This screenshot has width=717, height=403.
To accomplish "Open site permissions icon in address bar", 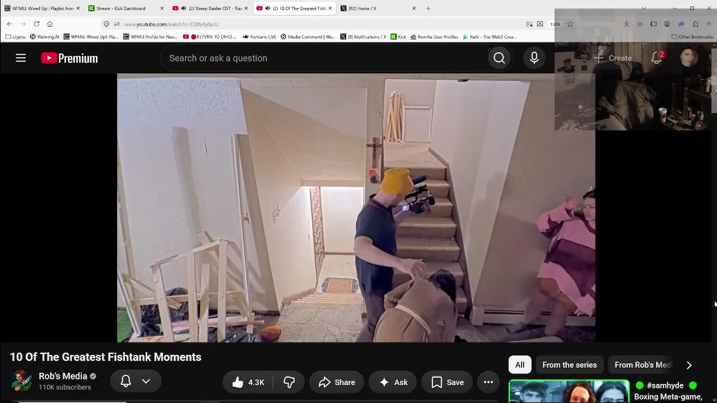I will click(117, 24).
